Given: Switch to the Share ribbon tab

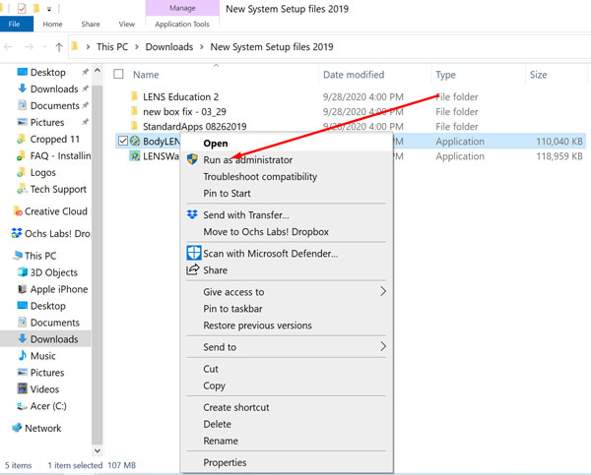Looking at the screenshot, I should coord(91,24).
